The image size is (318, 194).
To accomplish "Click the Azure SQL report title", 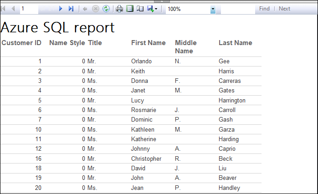I will point(57,27).
